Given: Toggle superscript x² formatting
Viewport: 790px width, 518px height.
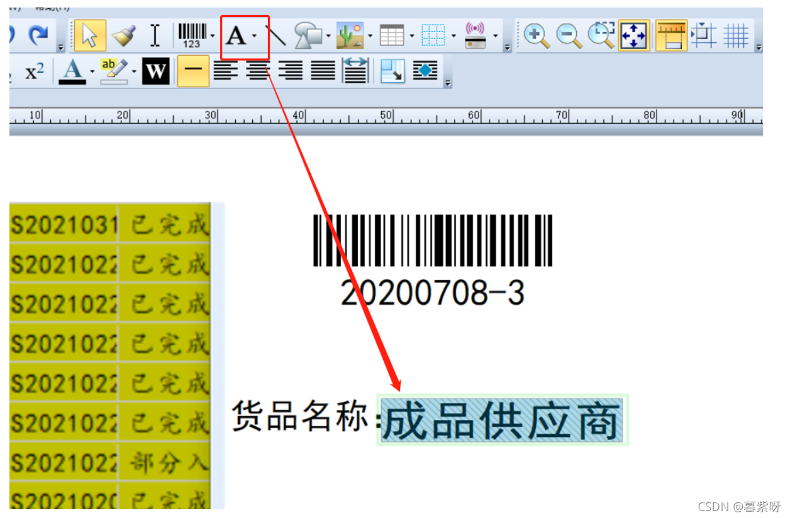Looking at the screenshot, I should [35, 72].
